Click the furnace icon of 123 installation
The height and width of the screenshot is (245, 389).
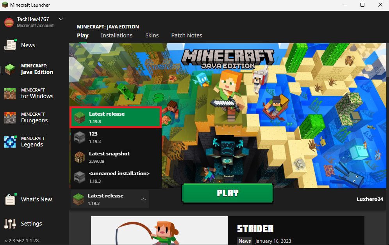click(80, 137)
